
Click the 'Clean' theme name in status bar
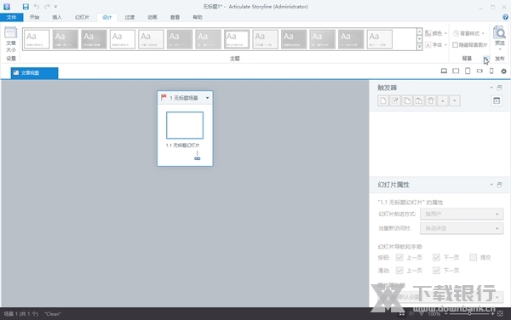click(x=53, y=314)
